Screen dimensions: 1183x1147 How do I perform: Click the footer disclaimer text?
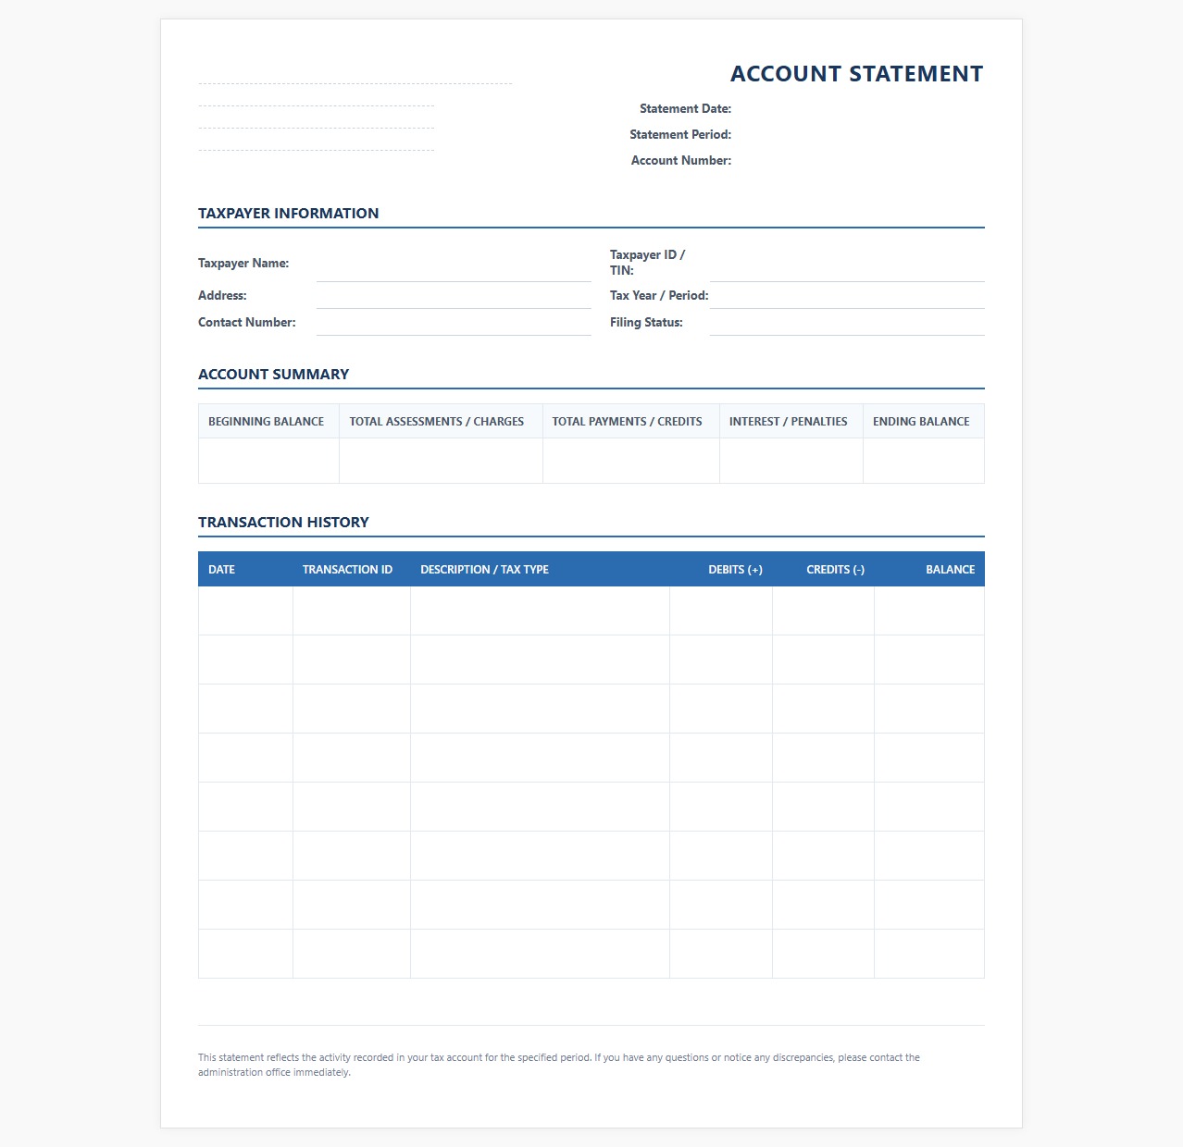pos(559,1065)
